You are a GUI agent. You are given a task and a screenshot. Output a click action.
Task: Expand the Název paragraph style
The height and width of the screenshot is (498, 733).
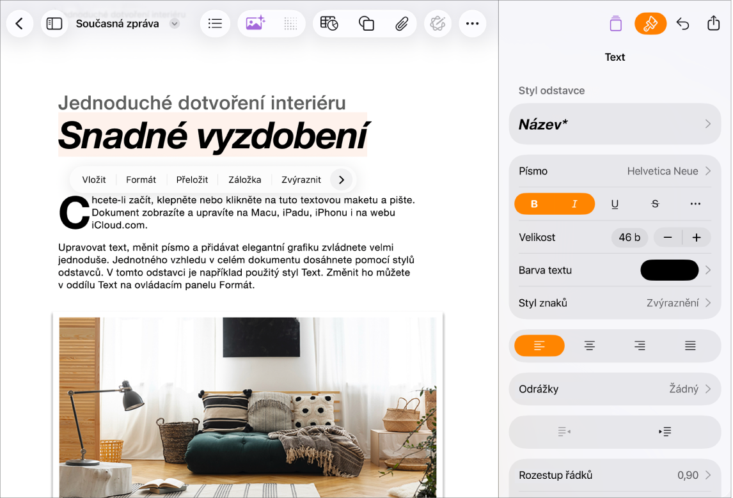pos(615,124)
